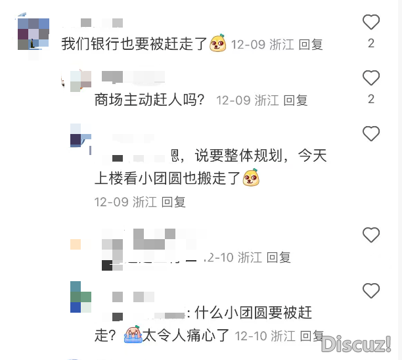Reply to 我们银行也要被赶走了 comment
Screen dimensions: 402x360
click(x=311, y=45)
